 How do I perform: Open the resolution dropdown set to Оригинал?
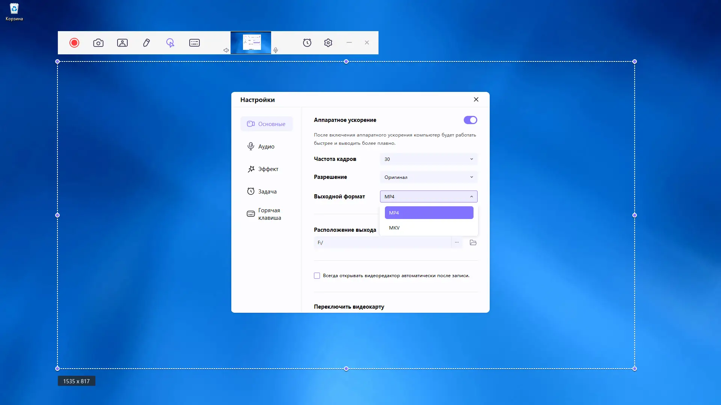point(428,177)
